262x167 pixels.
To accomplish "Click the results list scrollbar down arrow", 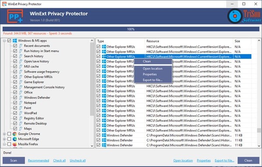I will 259,146.
